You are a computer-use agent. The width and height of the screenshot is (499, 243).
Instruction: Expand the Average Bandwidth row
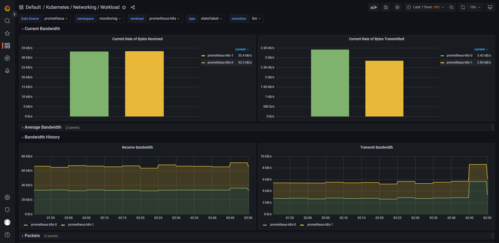tap(43, 127)
